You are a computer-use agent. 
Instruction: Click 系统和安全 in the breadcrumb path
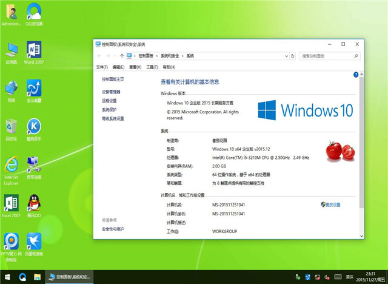point(170,56)
